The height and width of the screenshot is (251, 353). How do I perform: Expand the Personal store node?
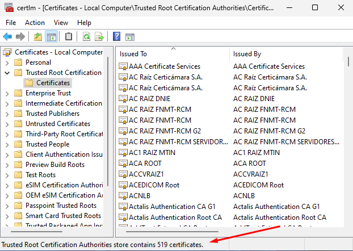pyautogui.click(x=7, y=63)
